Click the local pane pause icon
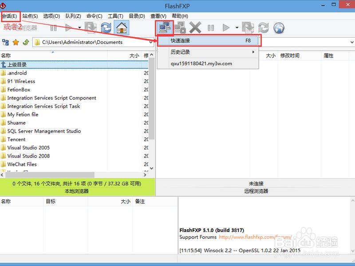This screenshot has width=355, height=266. pos(53,28)
